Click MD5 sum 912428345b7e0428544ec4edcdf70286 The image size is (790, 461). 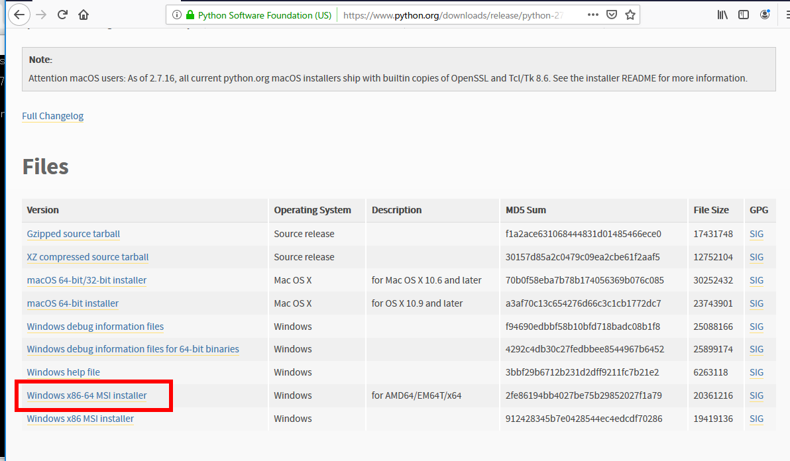[584, 418]
